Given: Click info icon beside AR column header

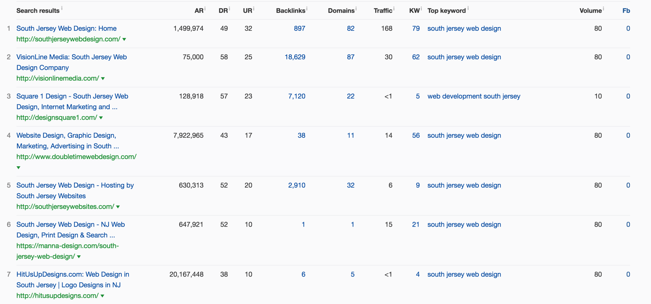Looking at the screenshot, I should (x=205, y=8).
